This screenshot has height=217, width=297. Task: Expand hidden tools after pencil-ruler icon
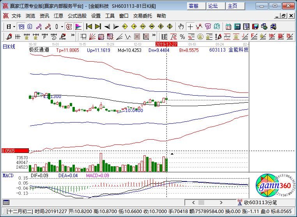[x=73, y=35]
